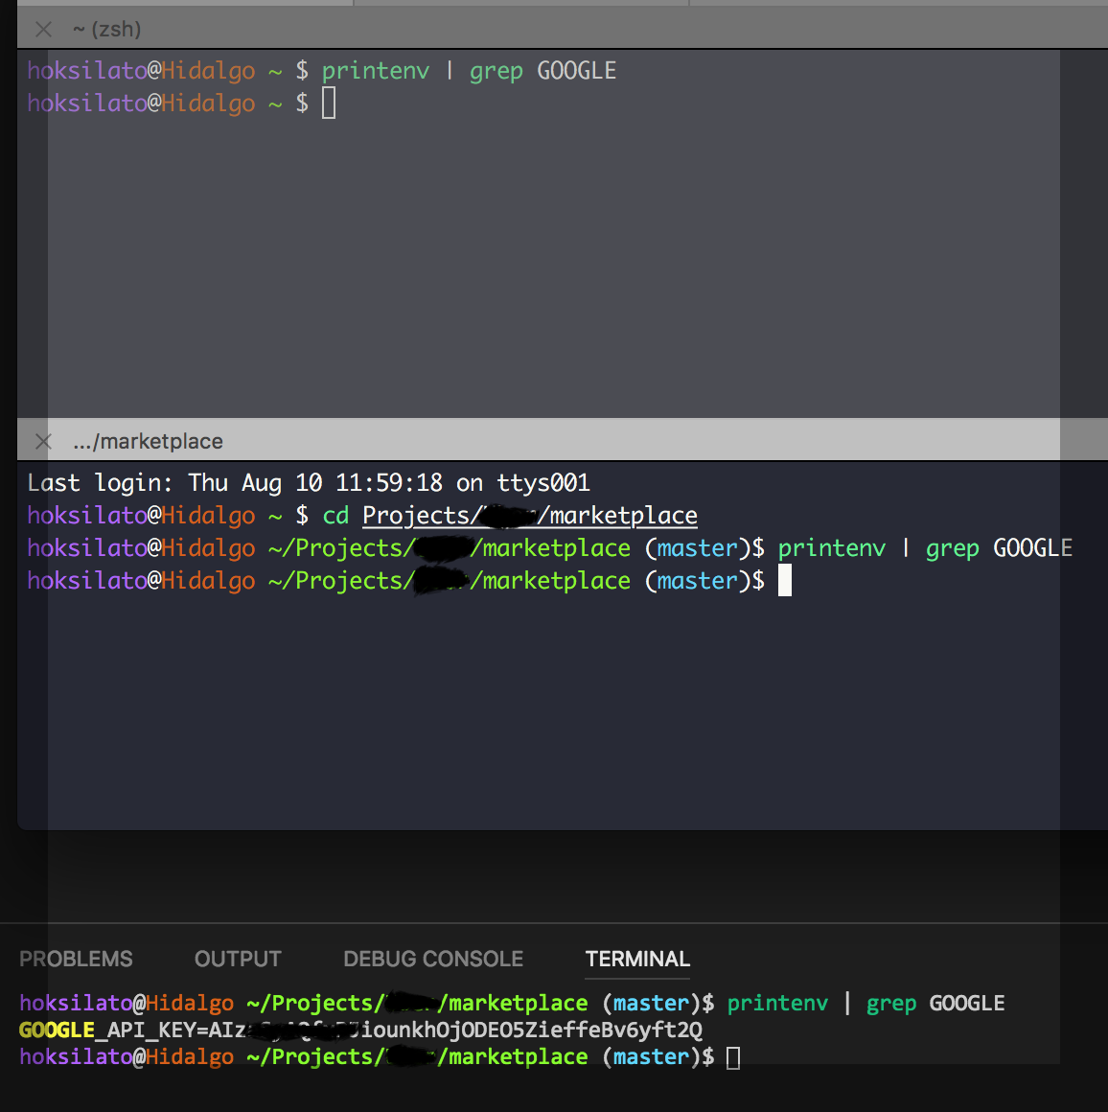
Task: Click 'hoksilato@Hidalgo' in the top terminal
Action: (140, 69)
